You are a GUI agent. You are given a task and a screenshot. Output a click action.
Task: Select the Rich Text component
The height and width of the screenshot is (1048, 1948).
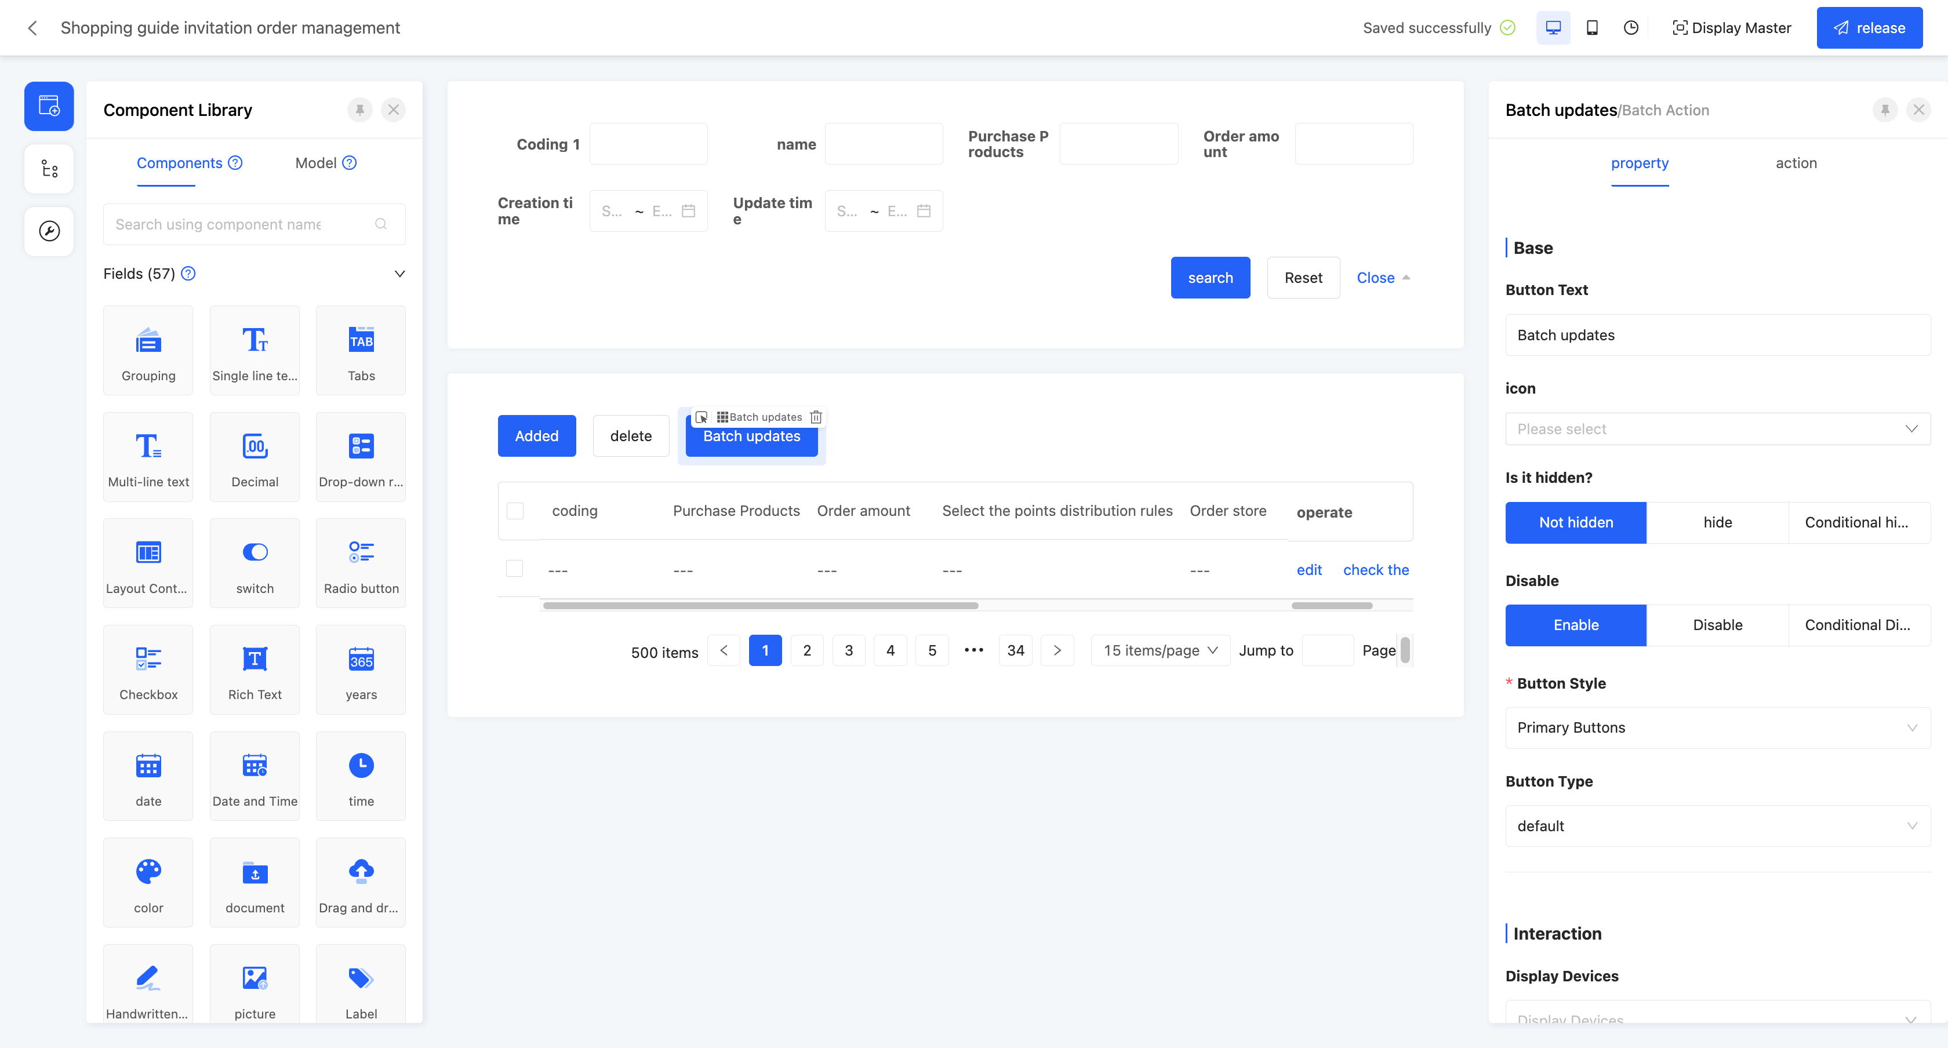point(254,670)
